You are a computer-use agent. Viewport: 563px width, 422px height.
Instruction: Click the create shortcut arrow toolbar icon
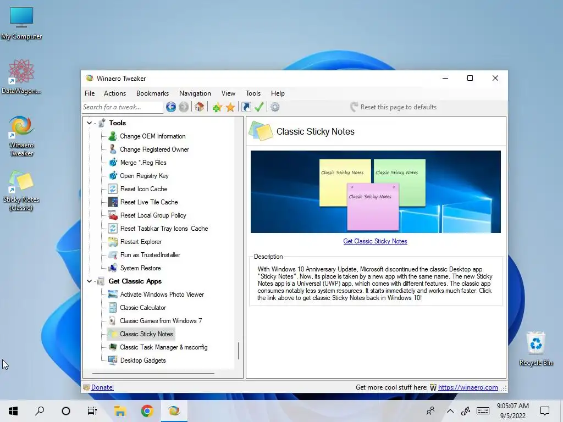[246, 107]
